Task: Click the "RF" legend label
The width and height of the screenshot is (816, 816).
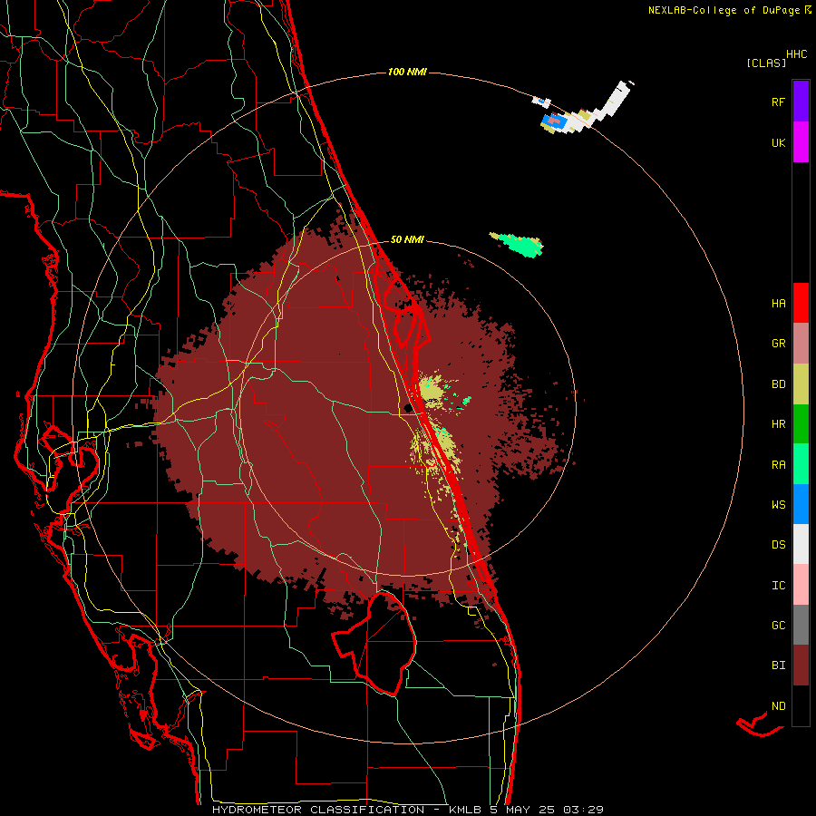Action: click(778, 102)
